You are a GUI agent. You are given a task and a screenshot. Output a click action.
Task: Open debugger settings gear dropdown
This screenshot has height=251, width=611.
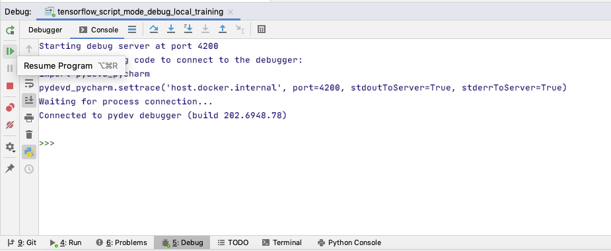pos(10,147)
